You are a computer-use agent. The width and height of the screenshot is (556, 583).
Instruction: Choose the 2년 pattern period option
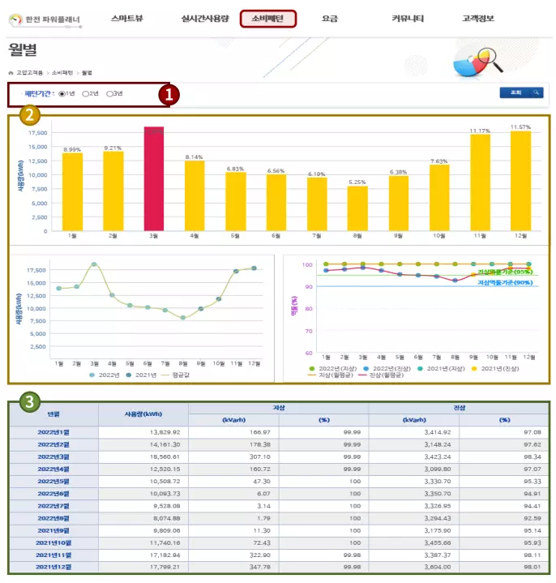point(85,94)
